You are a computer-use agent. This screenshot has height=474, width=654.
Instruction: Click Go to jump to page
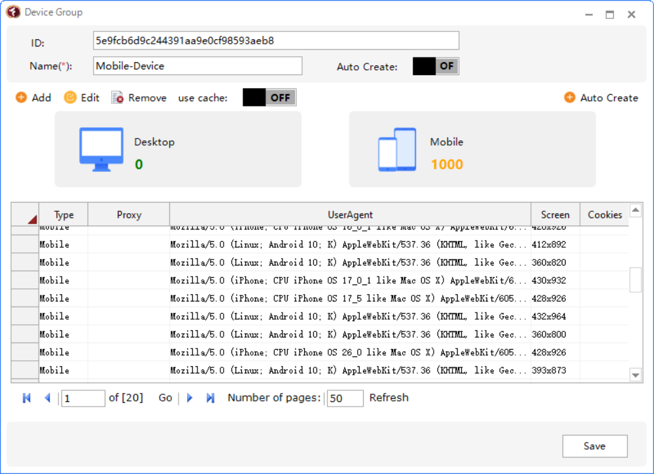(165, 398)
